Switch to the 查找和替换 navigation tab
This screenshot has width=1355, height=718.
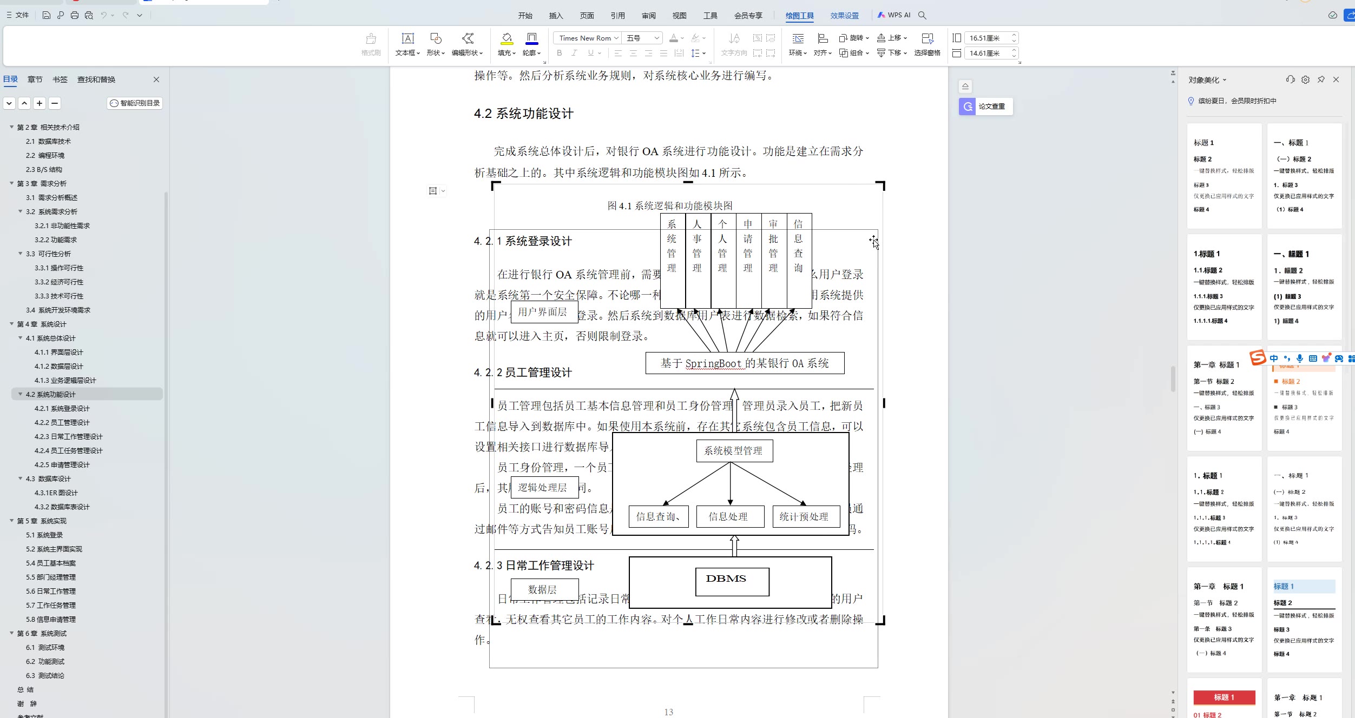[x=96, y=79]
